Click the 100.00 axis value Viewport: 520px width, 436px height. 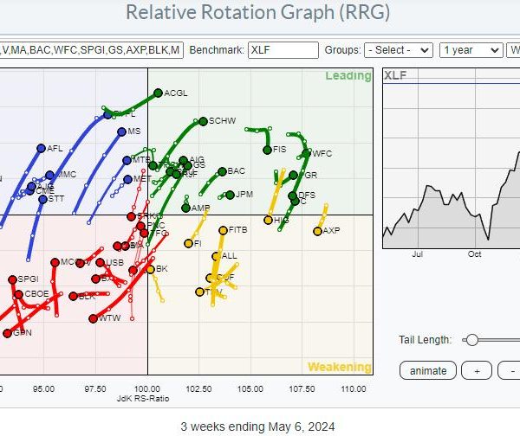pyautogui.click(x=147, y=388)
